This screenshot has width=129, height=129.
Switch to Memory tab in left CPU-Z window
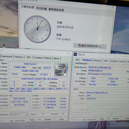[x=19, y=57]
